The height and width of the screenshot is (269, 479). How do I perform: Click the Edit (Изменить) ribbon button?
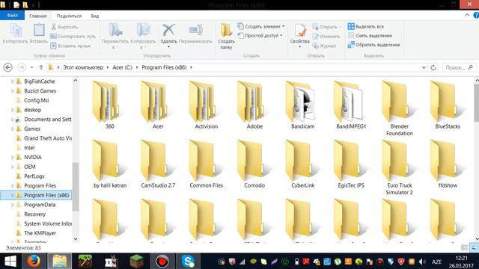coord(326,37)
